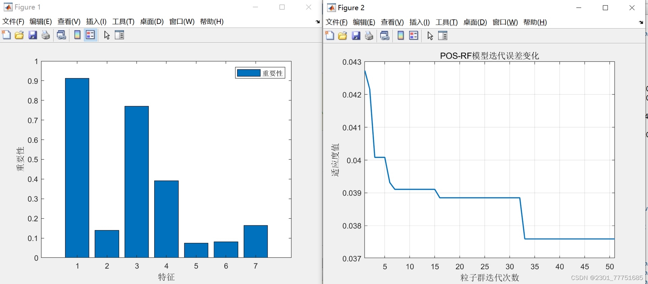
Task: Click Save icon in Figure 1 toolbar
Action: [32, 35]
